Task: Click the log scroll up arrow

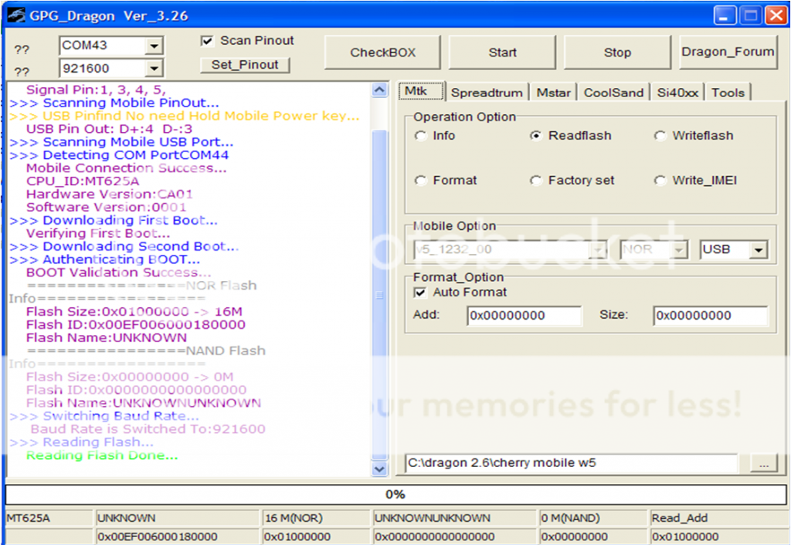Action: click(379, 90)
